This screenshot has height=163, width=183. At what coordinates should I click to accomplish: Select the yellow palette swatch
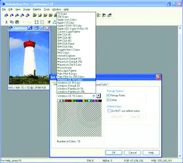pyautogui.click(x=84, y=101)
